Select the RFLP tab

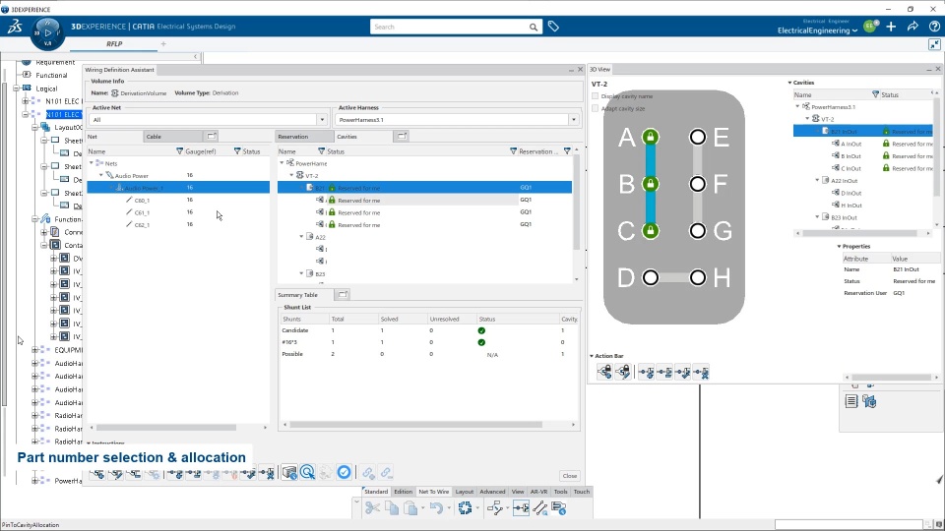[114, 44]
